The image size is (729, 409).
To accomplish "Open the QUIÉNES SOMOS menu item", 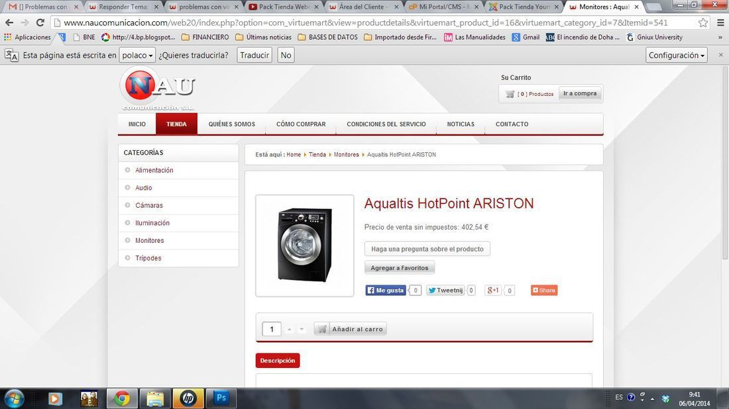I will coord(231,124).
